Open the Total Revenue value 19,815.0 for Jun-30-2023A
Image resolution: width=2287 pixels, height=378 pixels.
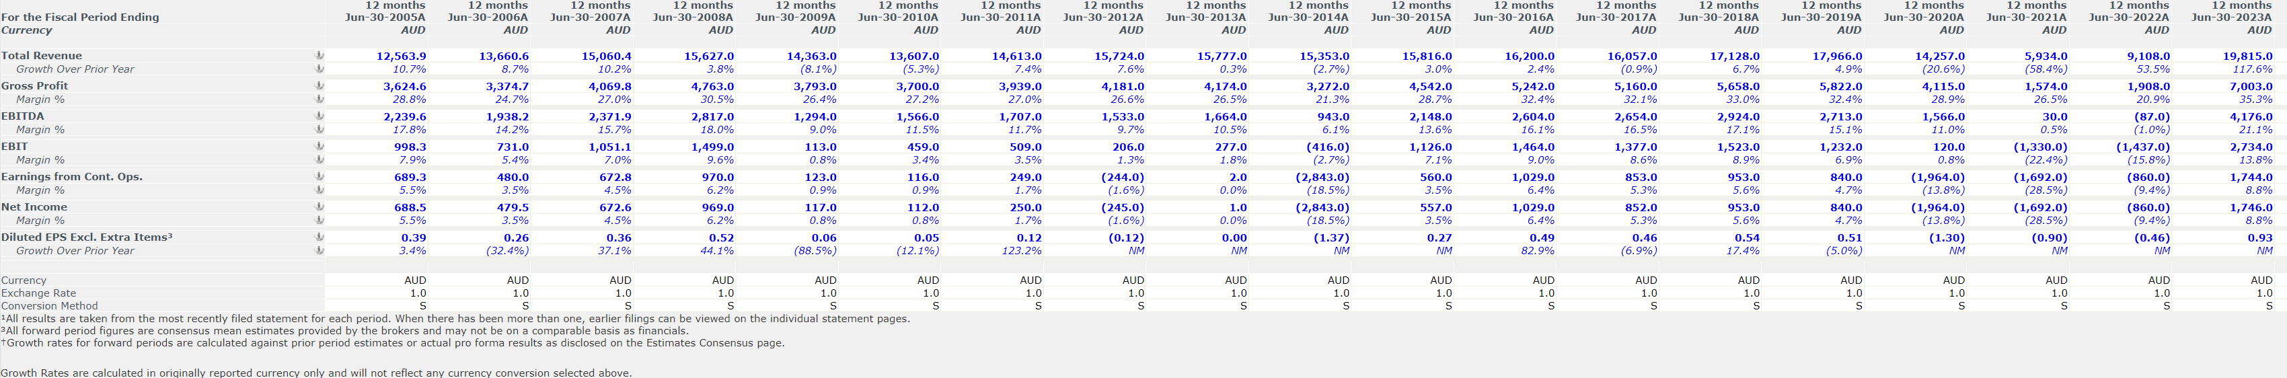[x=2248, y=56]
